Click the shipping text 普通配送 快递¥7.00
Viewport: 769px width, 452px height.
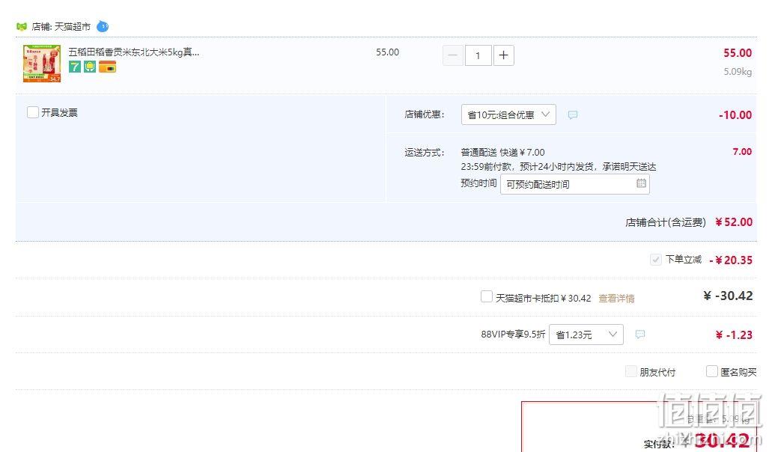click(x=502, y=153)
